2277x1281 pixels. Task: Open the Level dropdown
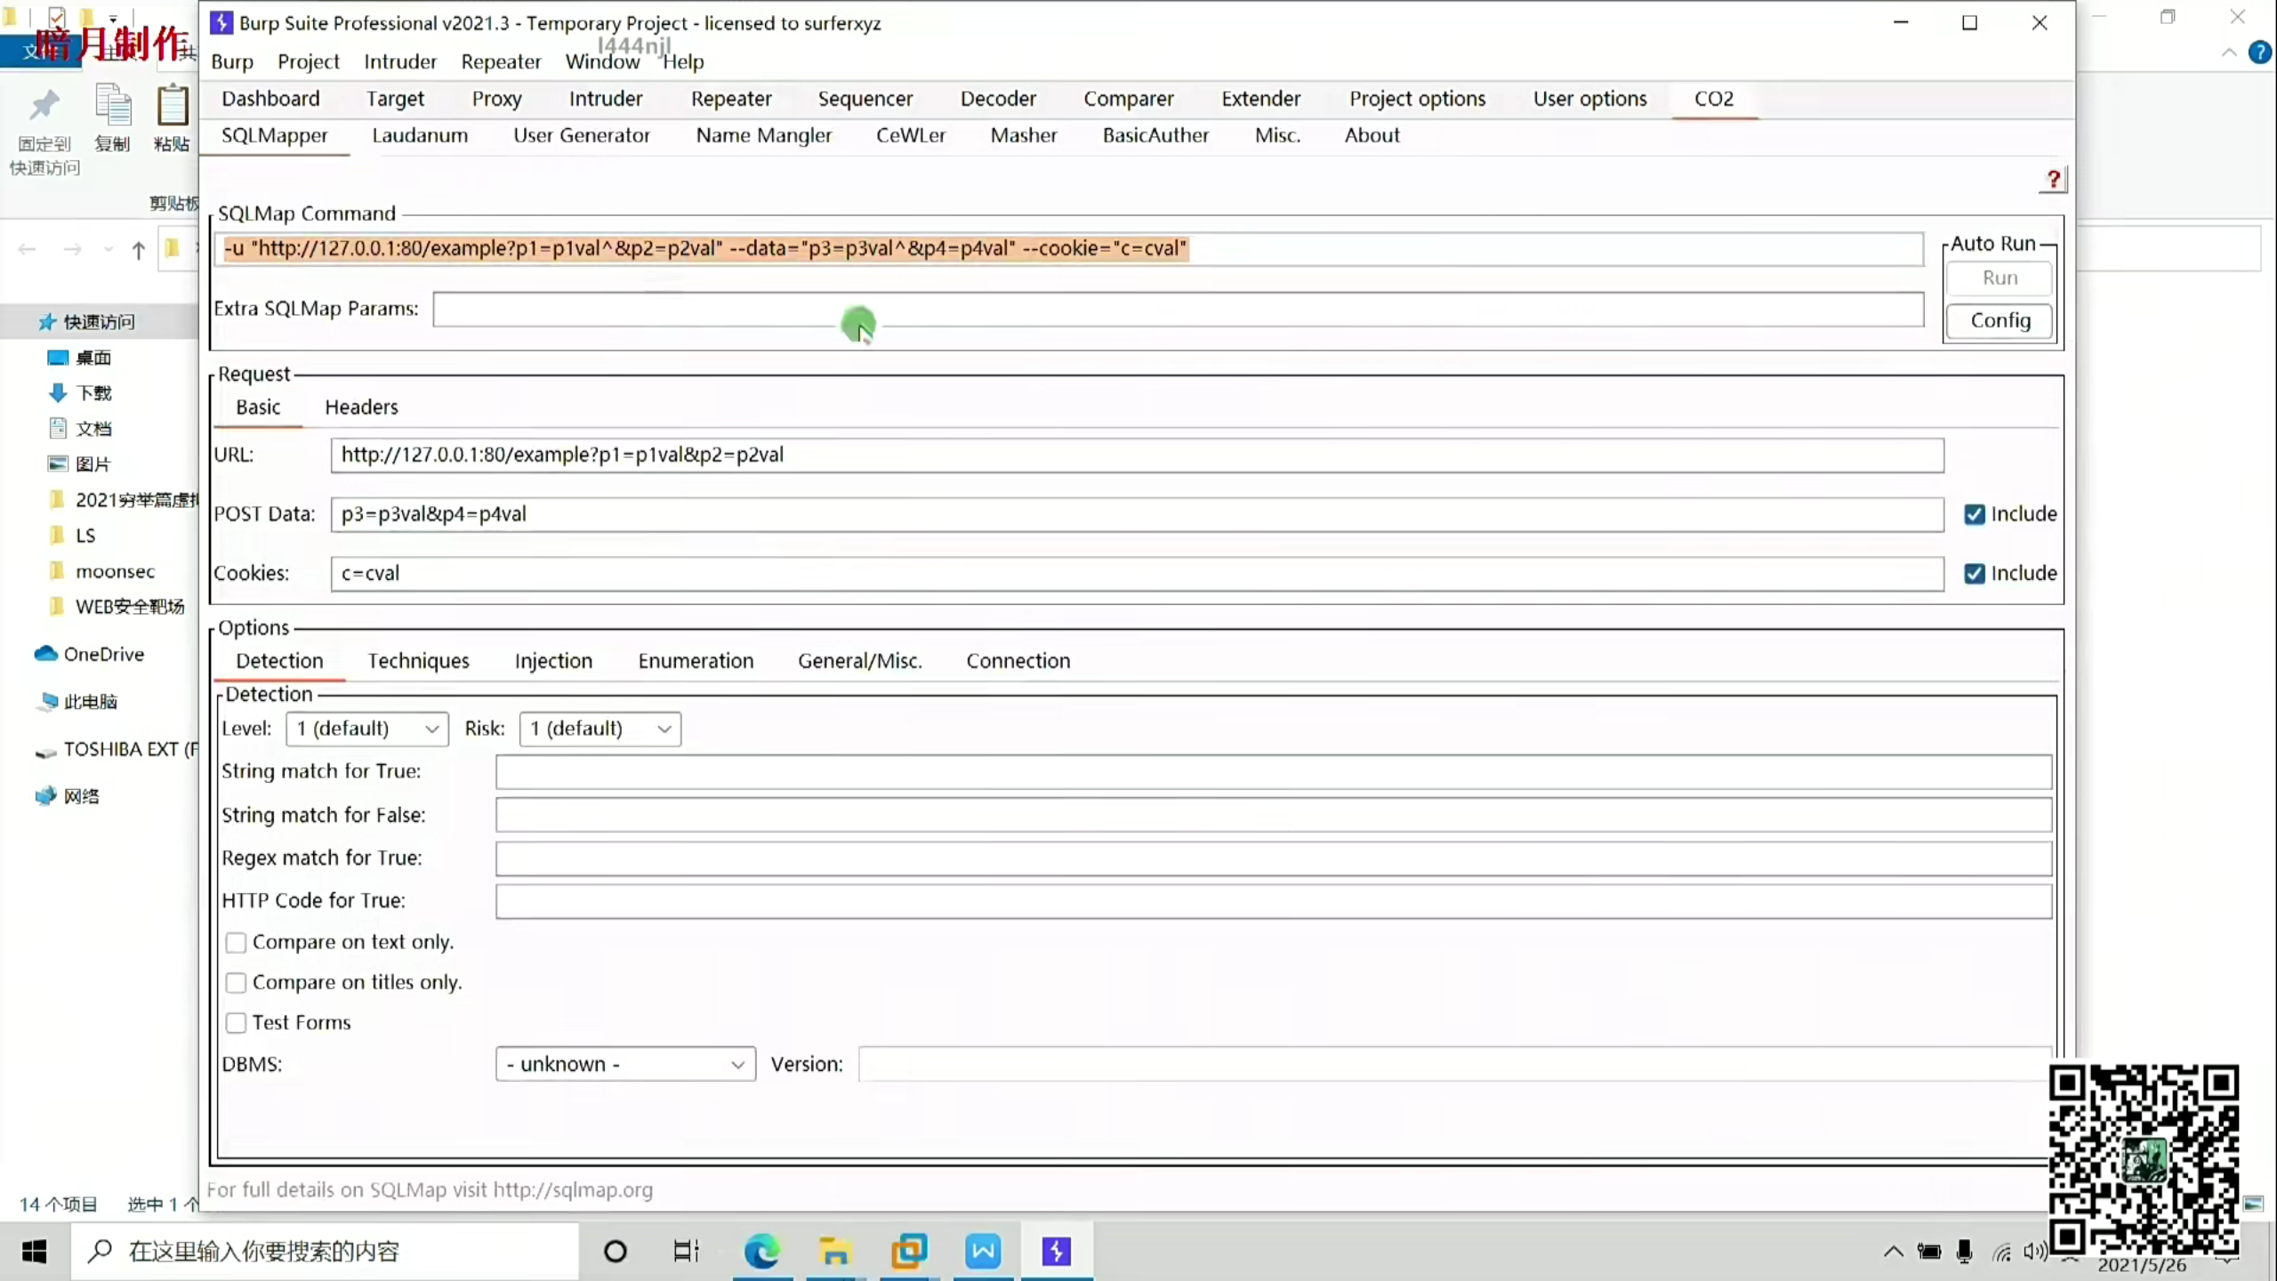pos(366,729)
